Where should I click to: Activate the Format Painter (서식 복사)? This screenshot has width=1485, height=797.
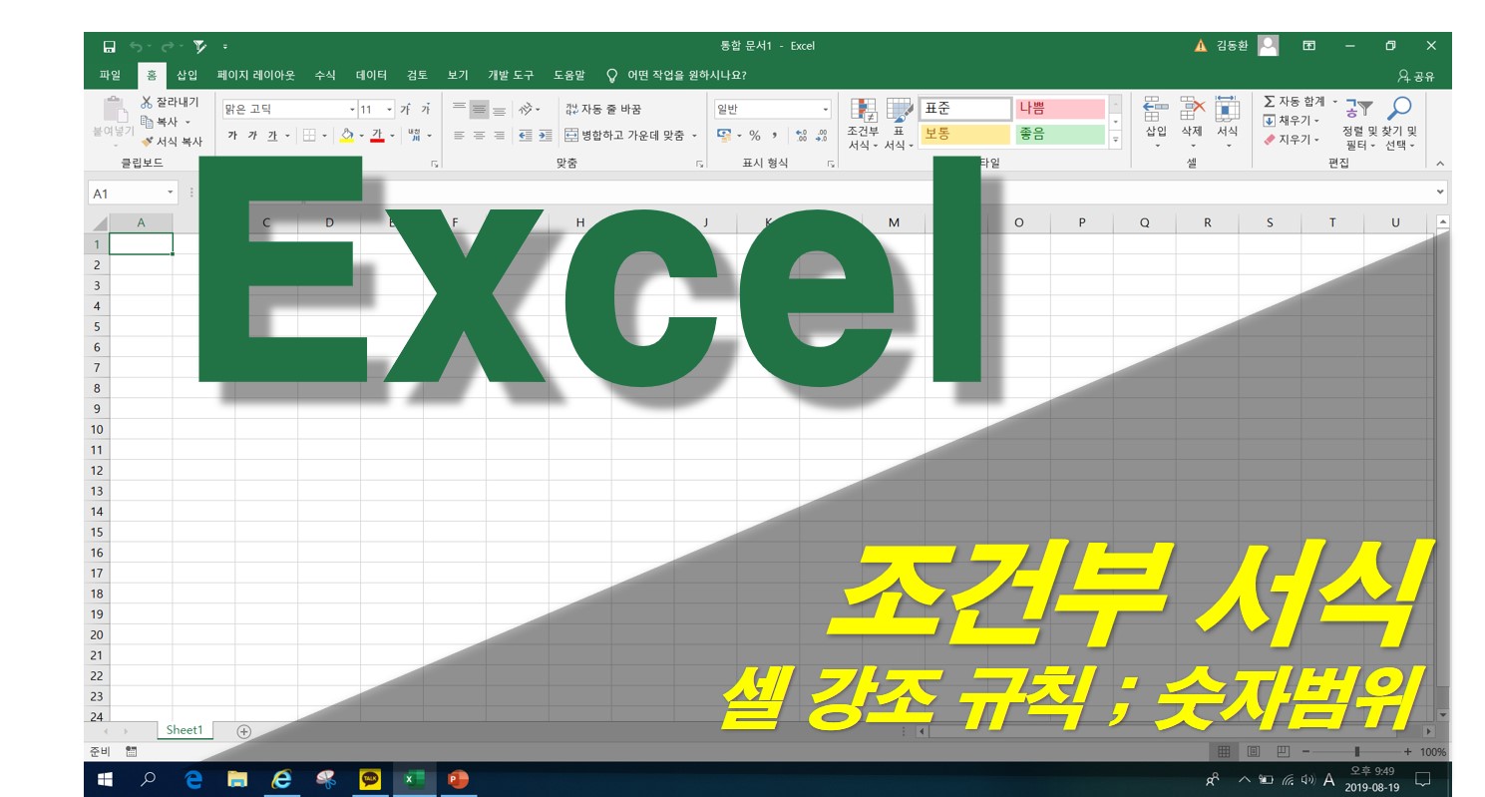(172, 142)
